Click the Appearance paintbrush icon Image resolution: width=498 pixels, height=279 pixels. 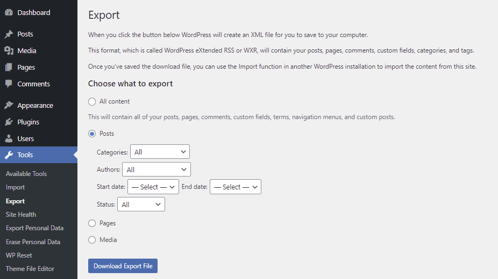(9, 105)
